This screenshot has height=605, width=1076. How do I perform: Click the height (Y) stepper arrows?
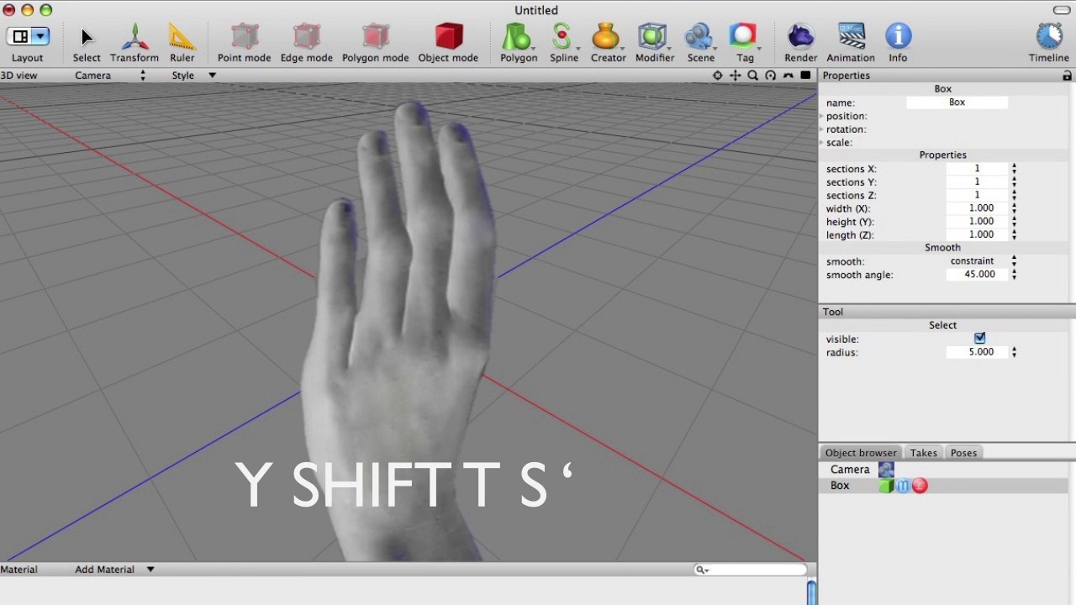[x=1014, y=222]
